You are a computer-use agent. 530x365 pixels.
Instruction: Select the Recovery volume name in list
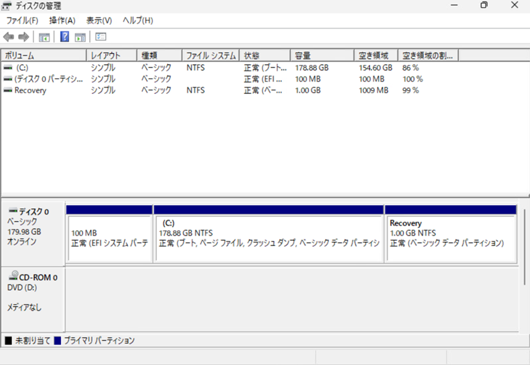(x=30, y=90)
